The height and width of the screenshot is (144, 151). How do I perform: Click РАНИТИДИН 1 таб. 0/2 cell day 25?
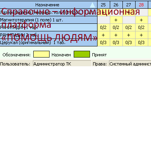(x=103, y=27)
